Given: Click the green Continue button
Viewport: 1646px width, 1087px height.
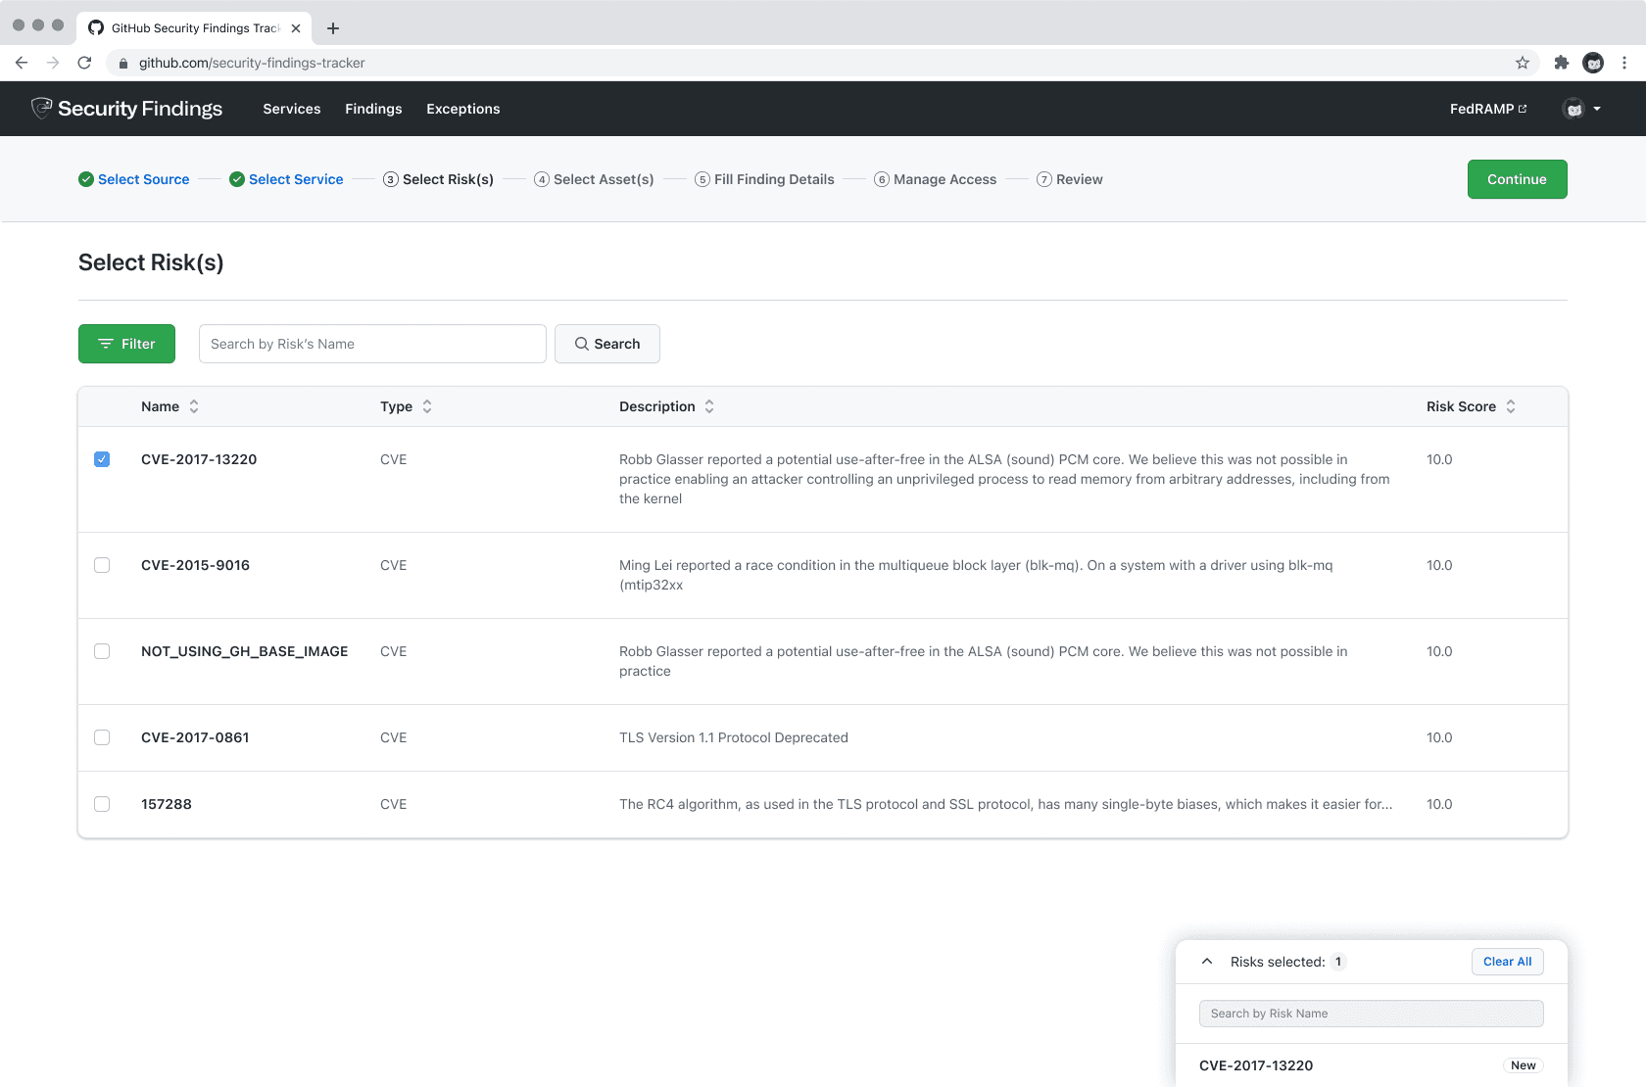Looking at the screenshot, I should click(x=1517, y=179).
